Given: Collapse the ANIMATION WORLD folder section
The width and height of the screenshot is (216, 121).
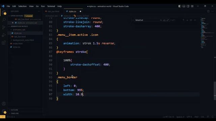Looking at the screenshot, I should pyautogui.click(x=19, y=26).
